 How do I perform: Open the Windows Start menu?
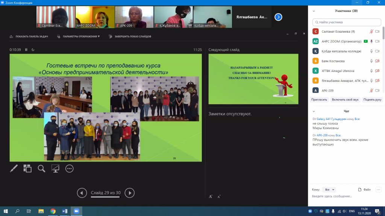pyautogui.click(x=6, y=211)
